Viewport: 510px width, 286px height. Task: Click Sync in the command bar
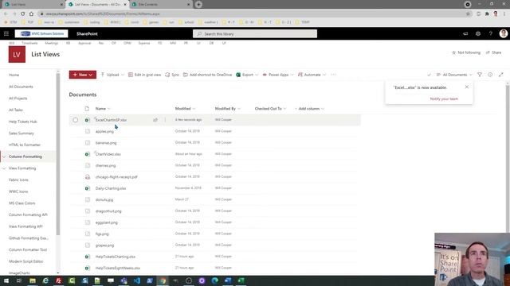[x=172, y=75]
